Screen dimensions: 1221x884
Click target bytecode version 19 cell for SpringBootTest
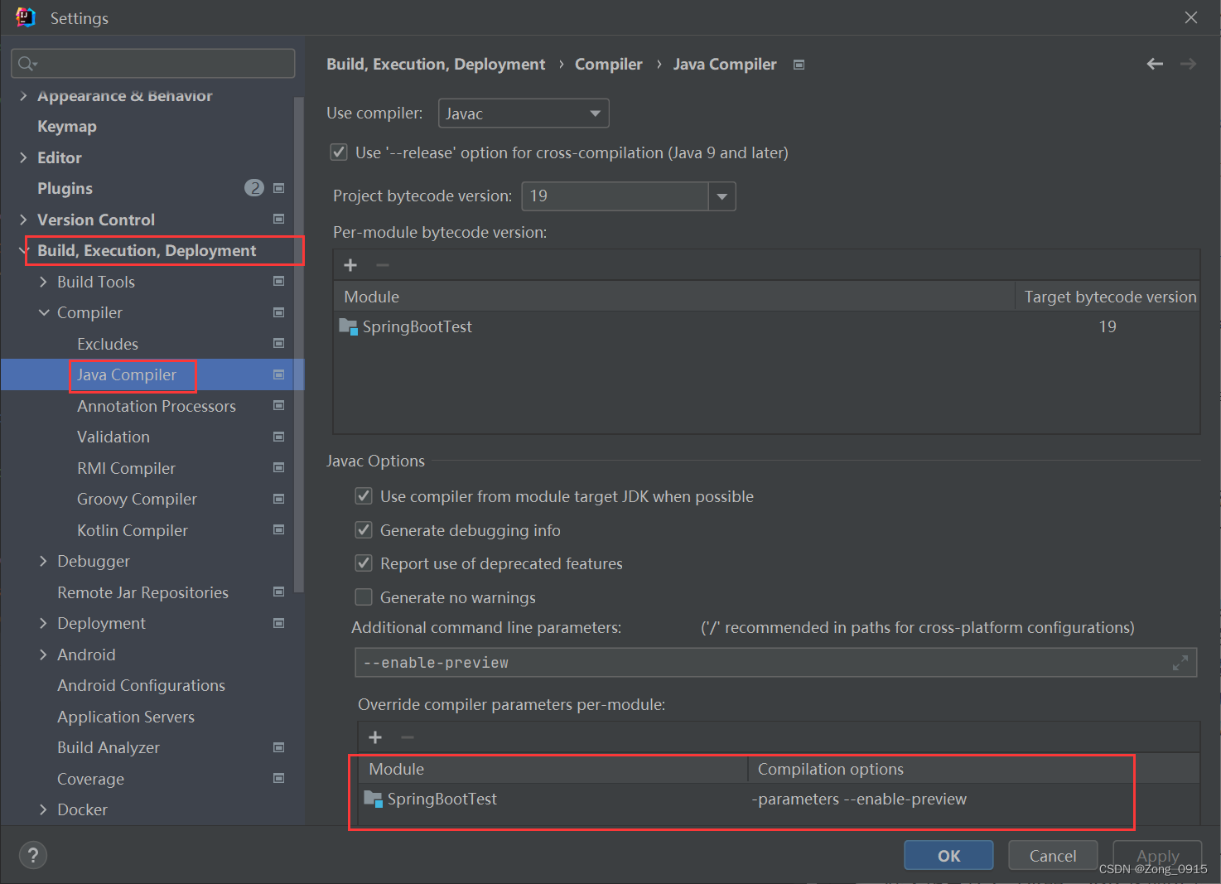pos(1108,326)
